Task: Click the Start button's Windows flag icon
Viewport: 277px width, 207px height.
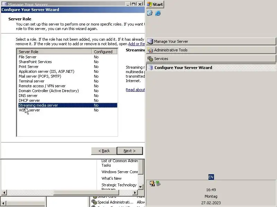Action: pos(150,4)
